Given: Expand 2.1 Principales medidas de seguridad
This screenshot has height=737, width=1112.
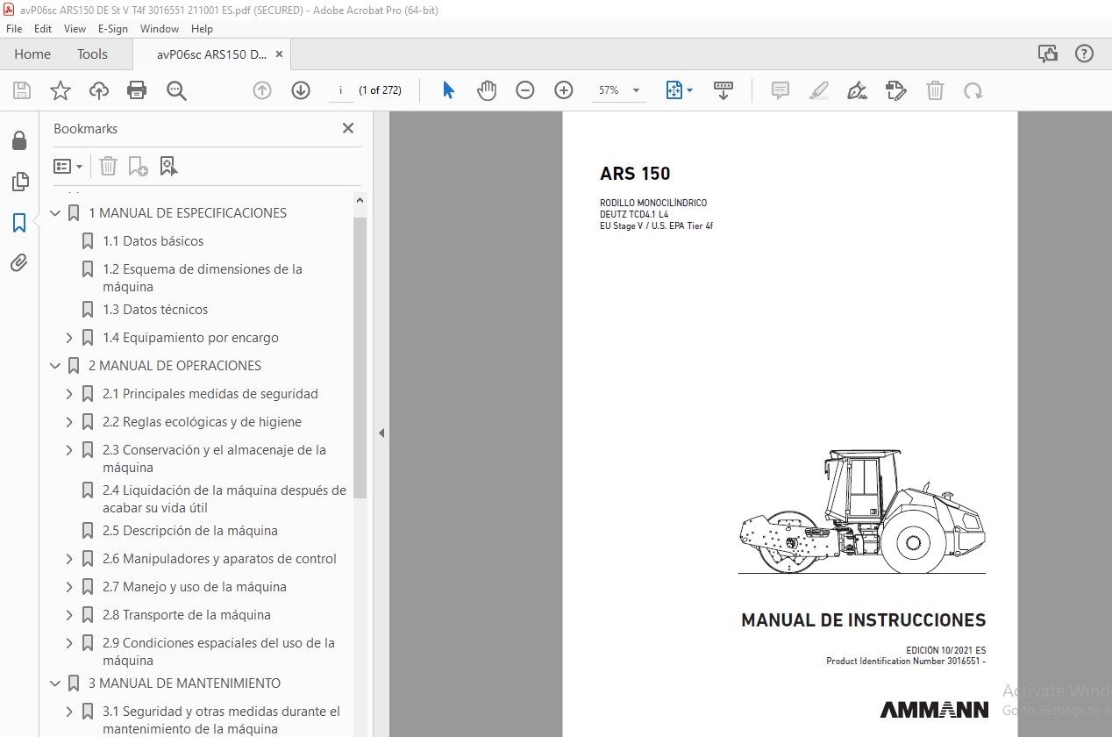Looking at the screenshot, I should tap(69, 394).
